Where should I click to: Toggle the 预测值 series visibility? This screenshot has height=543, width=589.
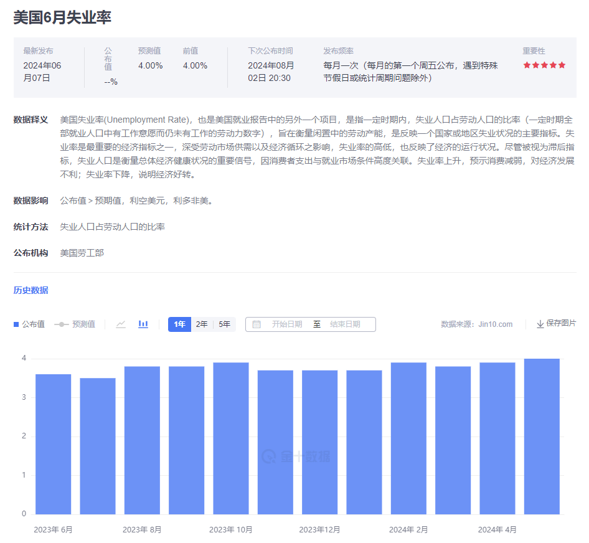tap(75, 324)
